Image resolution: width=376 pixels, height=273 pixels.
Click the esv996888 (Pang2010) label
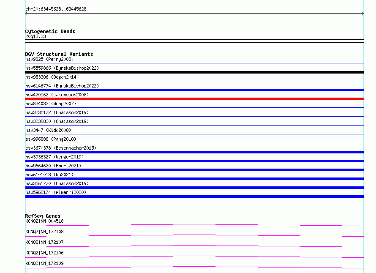tap(51, 139)
